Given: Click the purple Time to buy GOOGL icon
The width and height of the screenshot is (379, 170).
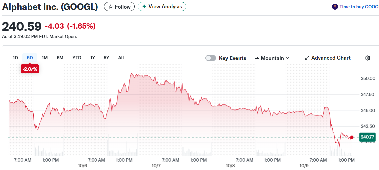Looking at the screenshot, I should click(x=335, y=7).
